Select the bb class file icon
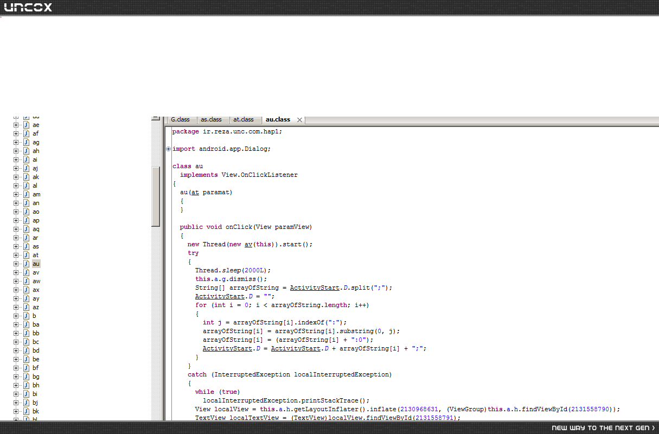This screenshot has width=659, height=434. 25,333
